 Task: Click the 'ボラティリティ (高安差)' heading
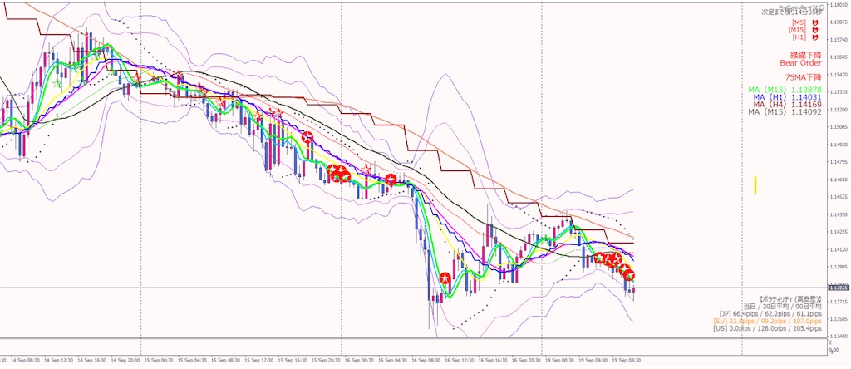790,299
